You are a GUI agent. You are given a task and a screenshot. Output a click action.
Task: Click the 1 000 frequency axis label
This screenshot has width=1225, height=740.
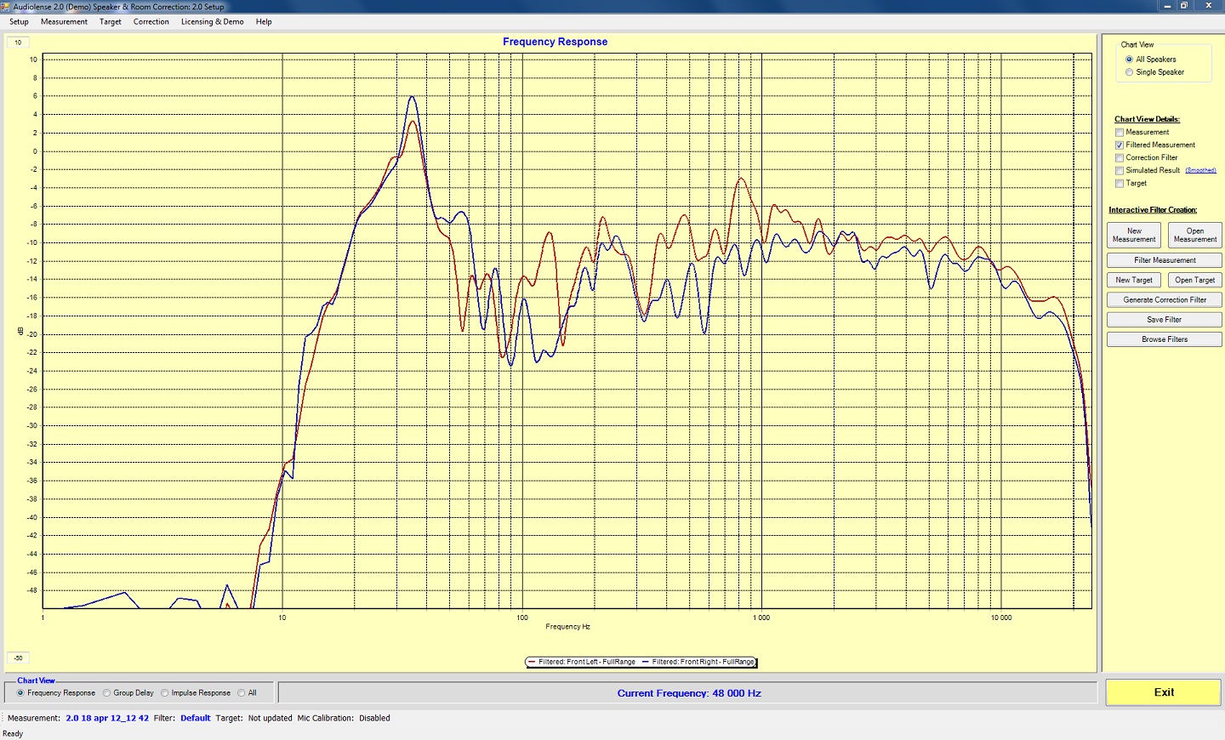click(x=761, y=618)
